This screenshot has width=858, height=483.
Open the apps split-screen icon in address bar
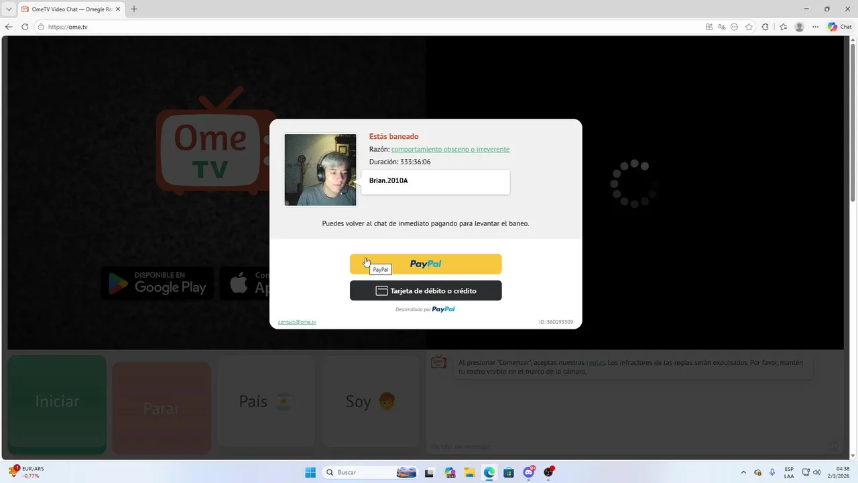(709, 27)
